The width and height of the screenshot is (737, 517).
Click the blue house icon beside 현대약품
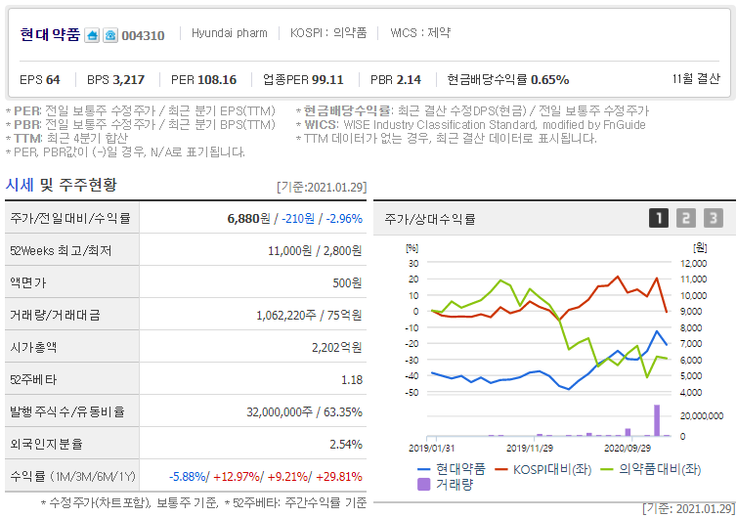coord(92,35)
